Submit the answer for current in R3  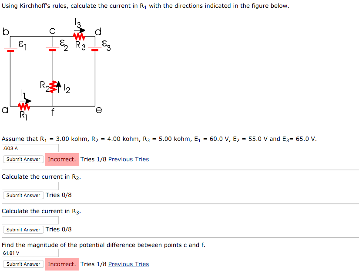23,229
